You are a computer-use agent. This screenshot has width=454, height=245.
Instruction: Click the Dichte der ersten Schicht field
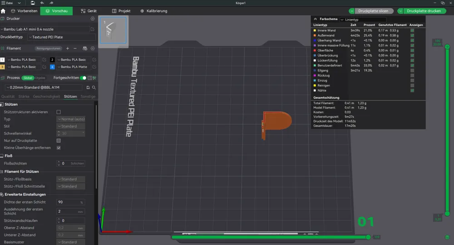71,202
